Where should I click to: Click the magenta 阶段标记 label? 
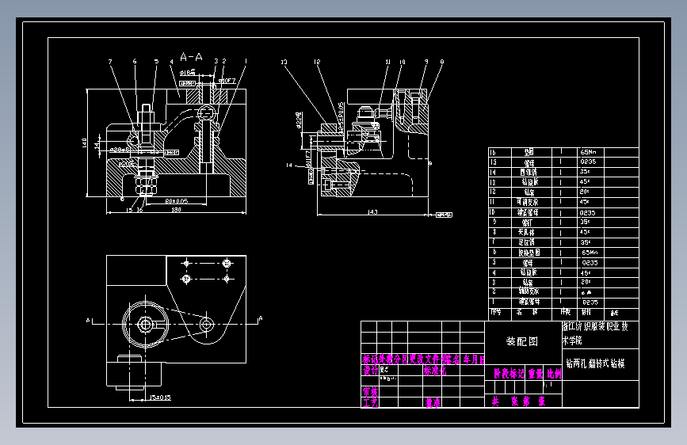[510, 374]
